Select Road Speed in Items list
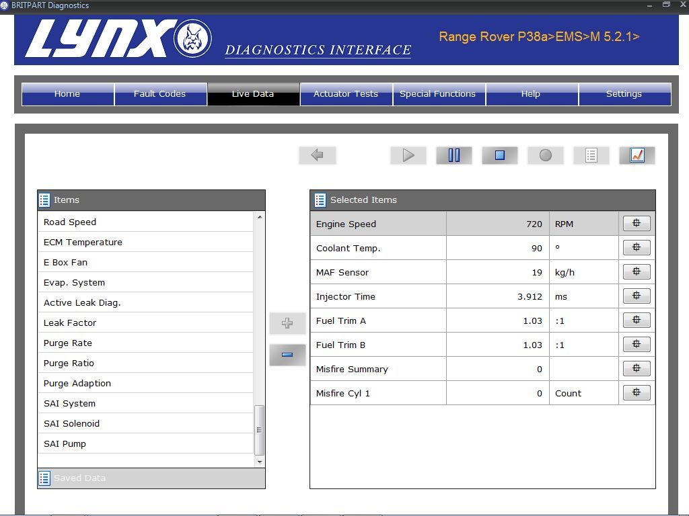The width and height of the screenshot is (689, 516). [x=146, y=222]
